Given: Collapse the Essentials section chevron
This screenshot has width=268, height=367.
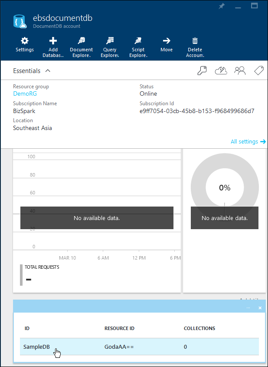Looking at the screenshot, I should (x=48, y=71).
